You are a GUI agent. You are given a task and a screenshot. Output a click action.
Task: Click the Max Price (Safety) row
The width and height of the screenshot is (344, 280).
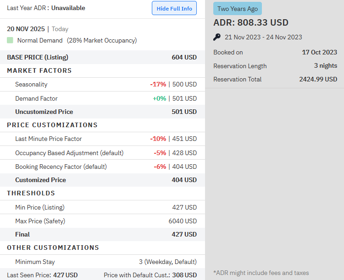pyautogui.click(x=102, y=221)
